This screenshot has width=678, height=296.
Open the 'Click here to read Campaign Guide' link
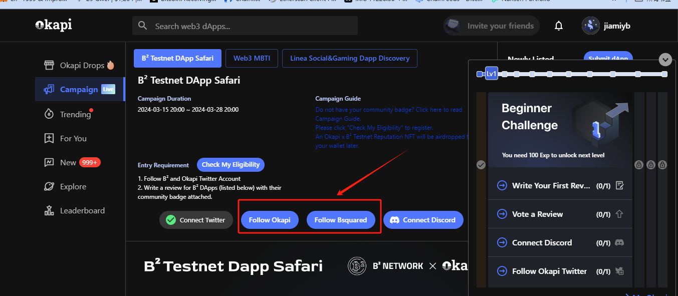[x=389, y=114]
